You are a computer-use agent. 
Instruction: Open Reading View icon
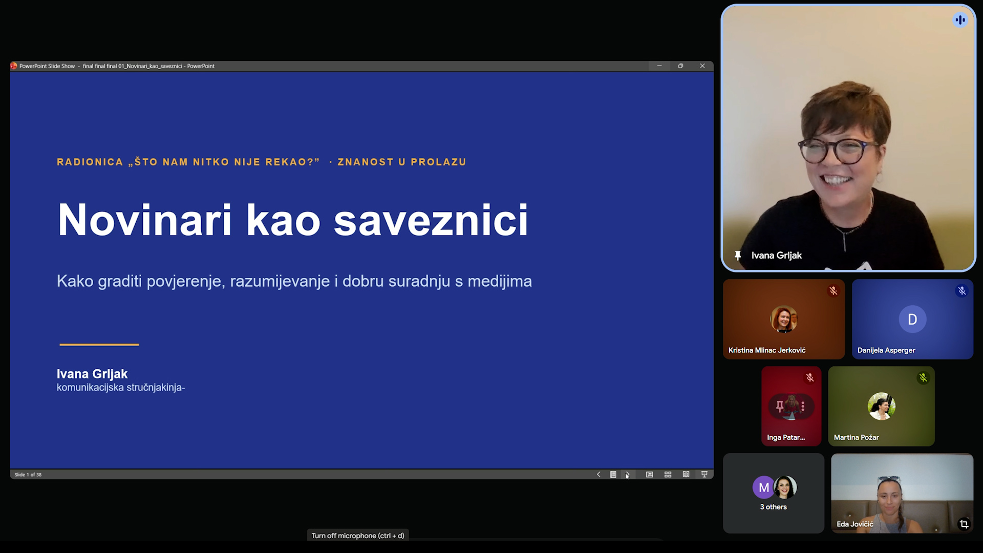[x=686, y=475]
